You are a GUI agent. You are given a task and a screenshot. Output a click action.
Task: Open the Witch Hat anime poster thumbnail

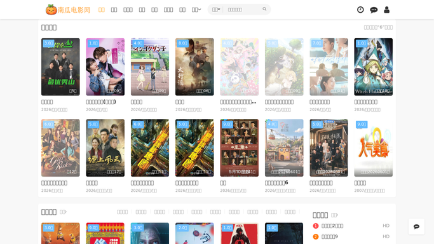[374, 67]
